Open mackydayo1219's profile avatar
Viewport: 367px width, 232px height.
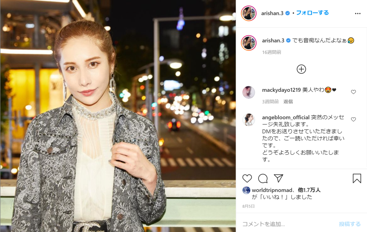coord(248,92)
